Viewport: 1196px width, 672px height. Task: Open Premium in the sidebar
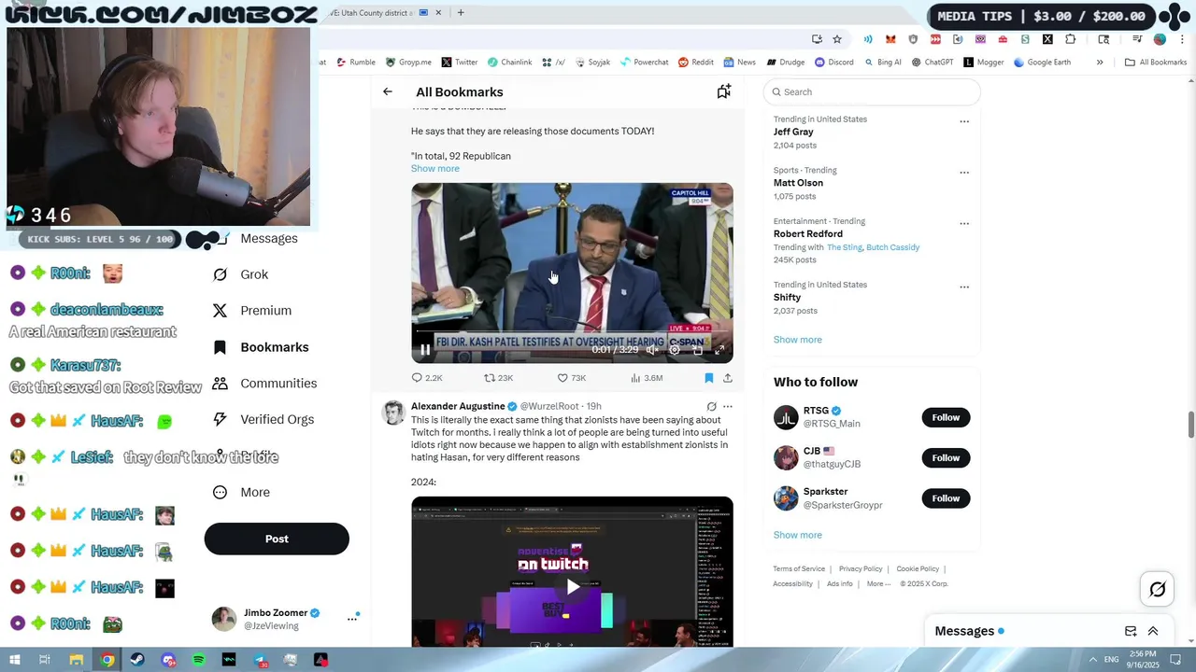click(252, 311)
